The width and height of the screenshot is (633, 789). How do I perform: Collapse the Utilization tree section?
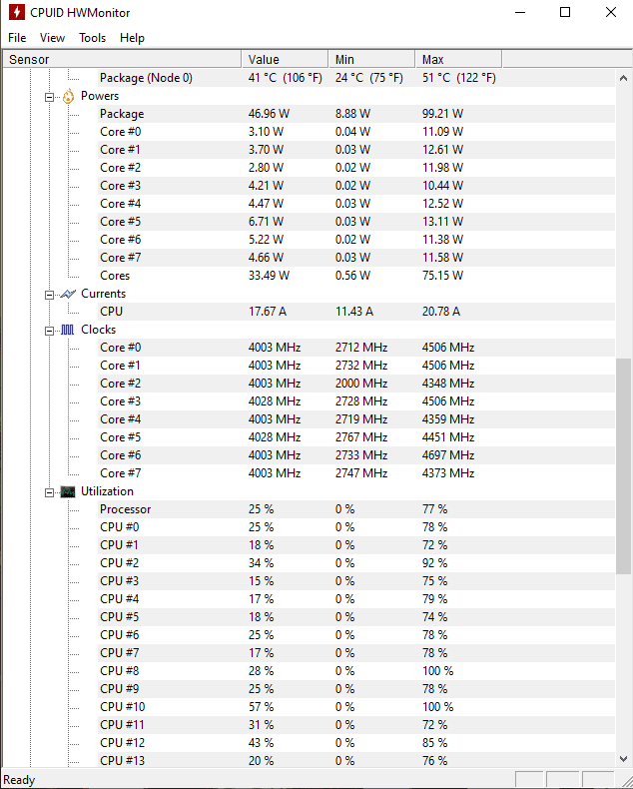[49, 492]
